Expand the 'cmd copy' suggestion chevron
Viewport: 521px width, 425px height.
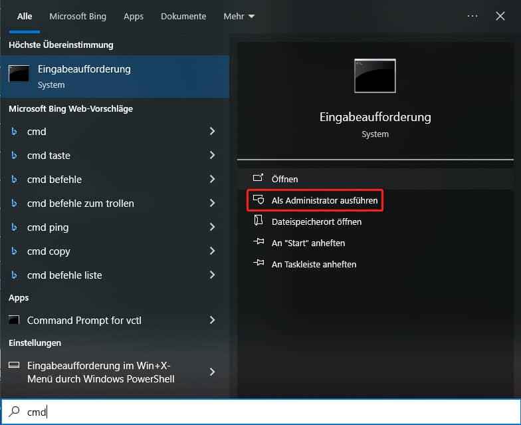tap(213, 251)
